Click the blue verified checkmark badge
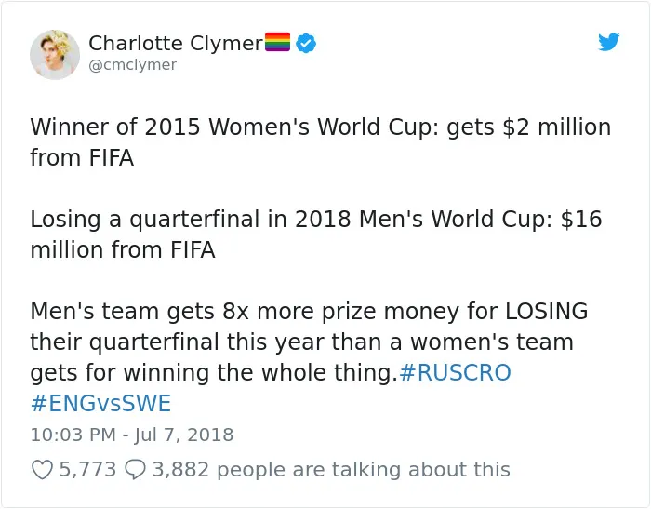The height and width of the screenshot is (509, 651). (x=306, y=43)
